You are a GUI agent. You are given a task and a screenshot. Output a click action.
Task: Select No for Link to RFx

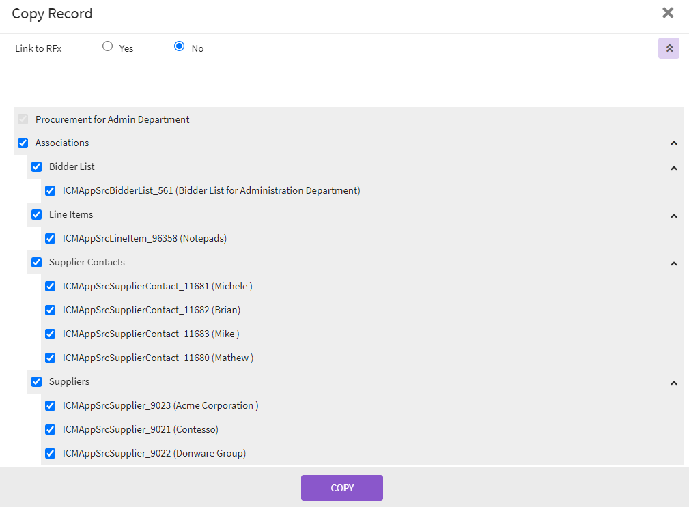click(x=180, y=47)
